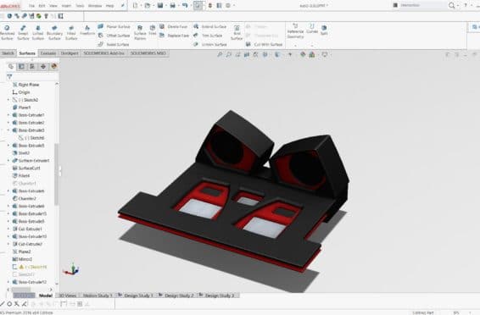Select the Swept Surface tool
480x315 pixels.
(23, 32)
